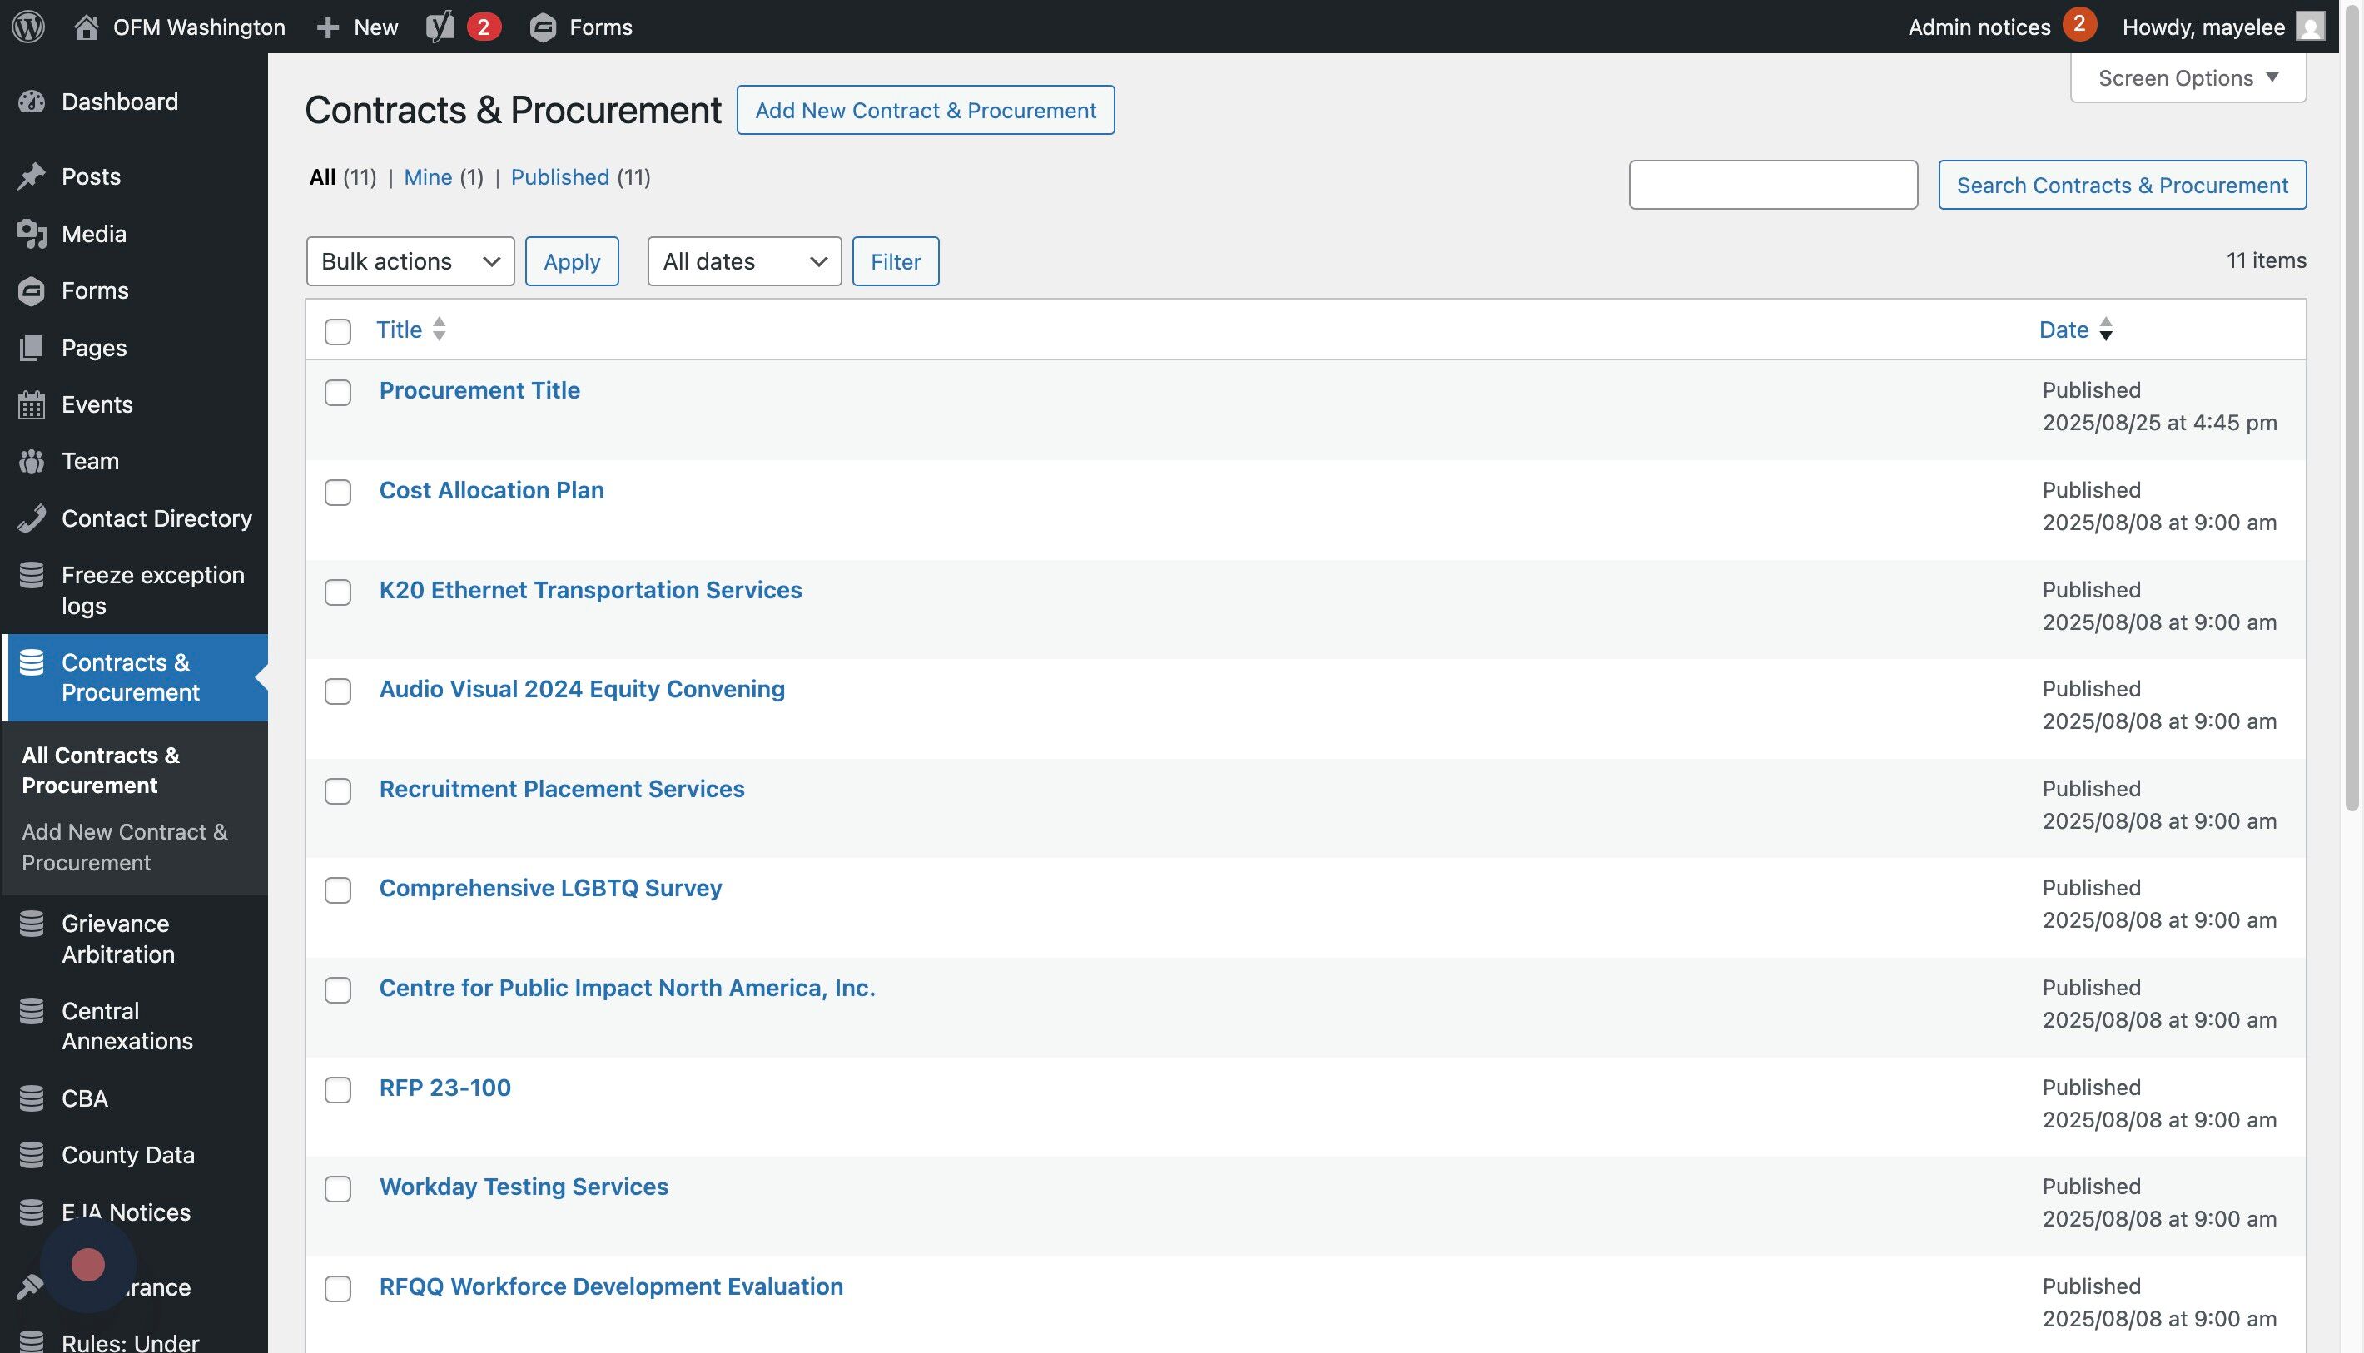2364x1353 pixels.
Task: Open Grievance Arbitration menu item
Action: pyautogui.click(x=117, y=939)
